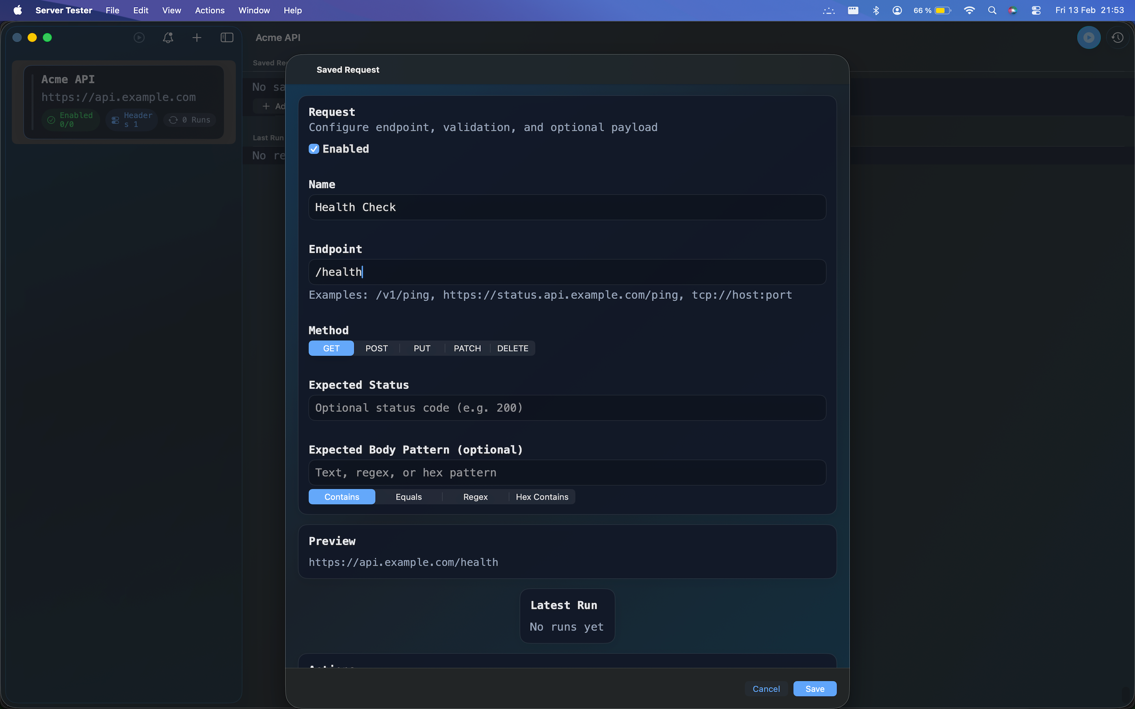The width and height of the screenshot is (1135, 709).
Task: Select GET method
Action: [331, 349]
